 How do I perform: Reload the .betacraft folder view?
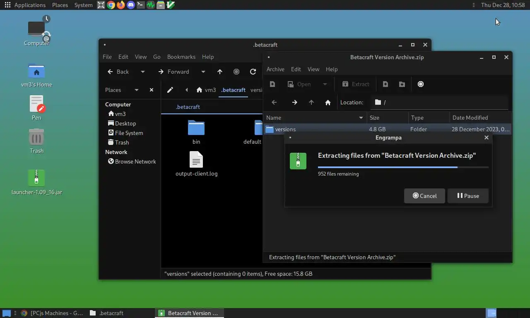253,72
